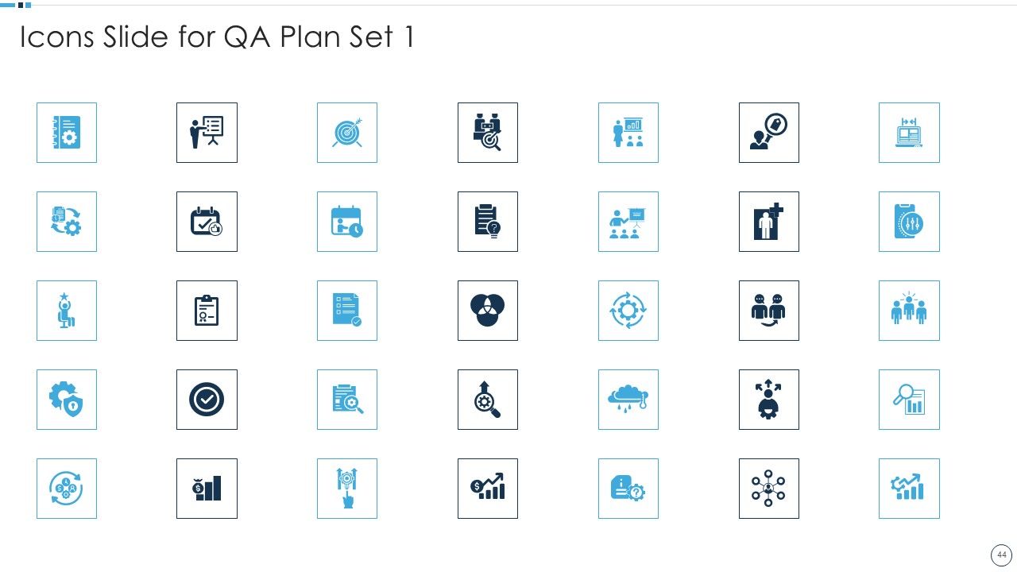The height and width of the screenshot is (572, 1017).
Task: Click the slide number 44 badge
Action: [x=1001, y=555]
